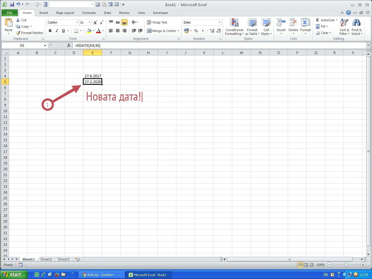
Task: Toggle align text left
Action: tap(111, 31)
